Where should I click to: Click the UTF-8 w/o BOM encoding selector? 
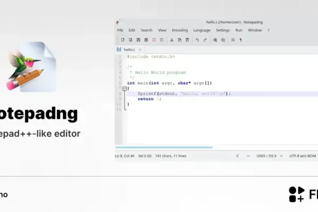[303, 156]
